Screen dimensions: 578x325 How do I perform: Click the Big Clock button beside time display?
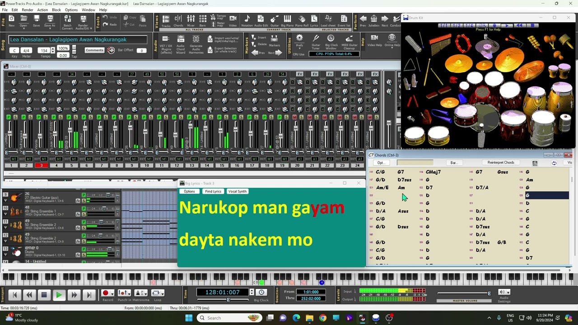coord(261,292)
